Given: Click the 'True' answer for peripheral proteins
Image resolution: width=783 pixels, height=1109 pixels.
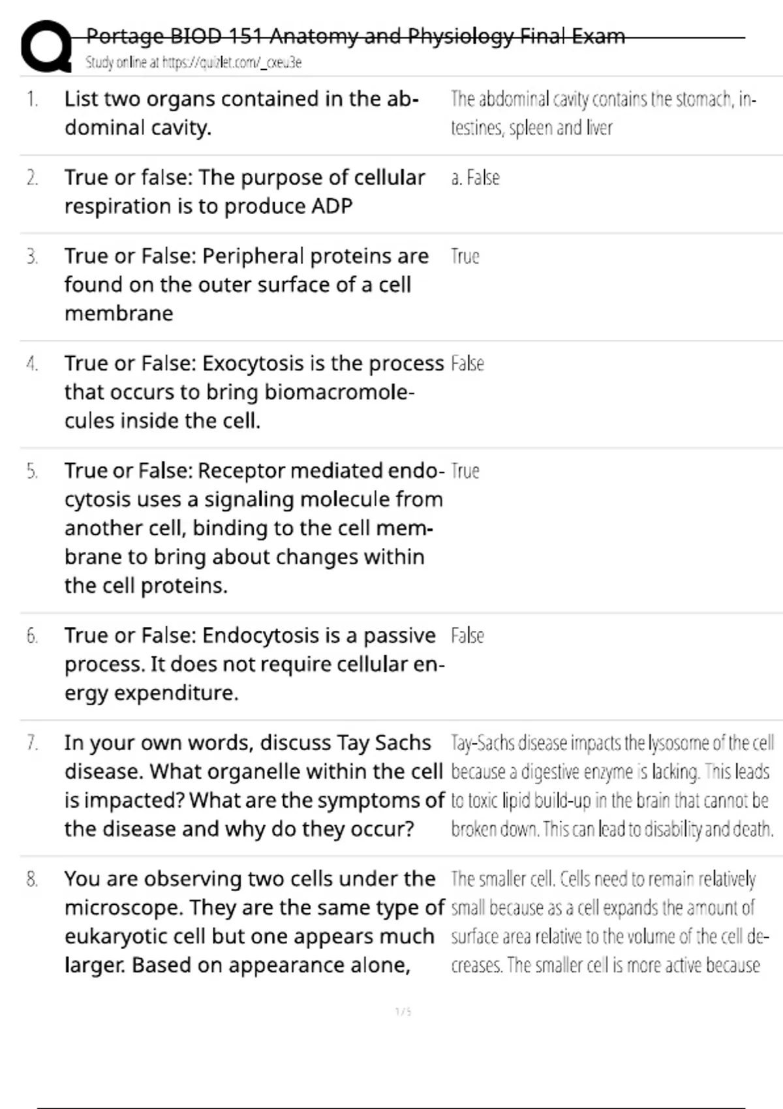Looking at the screenshot, I should click(x=465, y=256).
